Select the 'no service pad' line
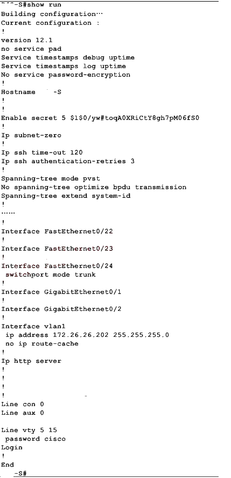The height and width of the screenshot is (478, 231). tap(31, 49)
